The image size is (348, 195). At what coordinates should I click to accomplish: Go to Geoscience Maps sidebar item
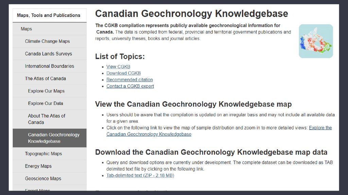point(43,178)
